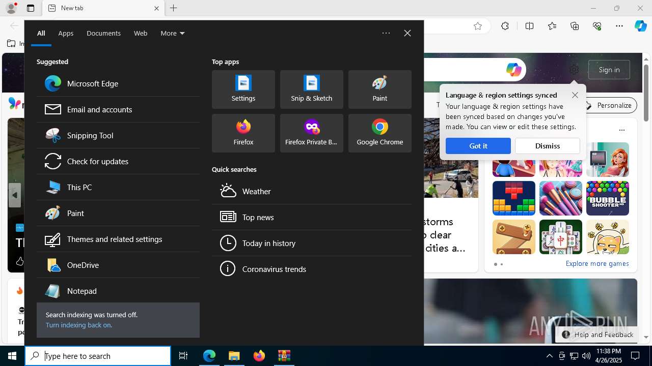Open the Paint tile in Top apps
This screenshot has width=652, height=366.
380,89
